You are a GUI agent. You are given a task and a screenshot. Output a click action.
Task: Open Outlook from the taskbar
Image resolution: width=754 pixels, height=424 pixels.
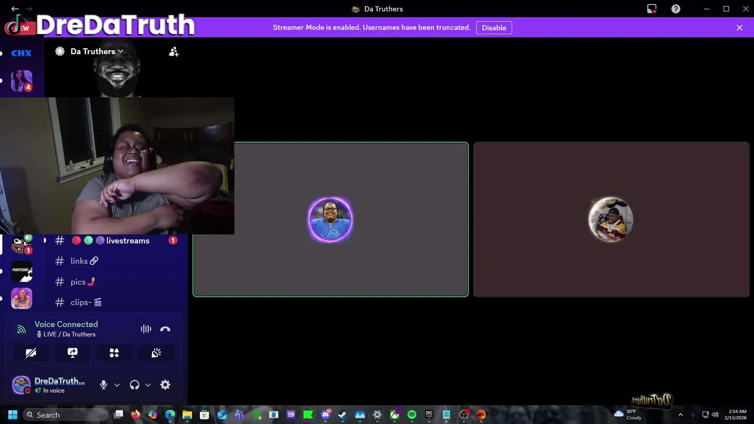tap(221, 415)
